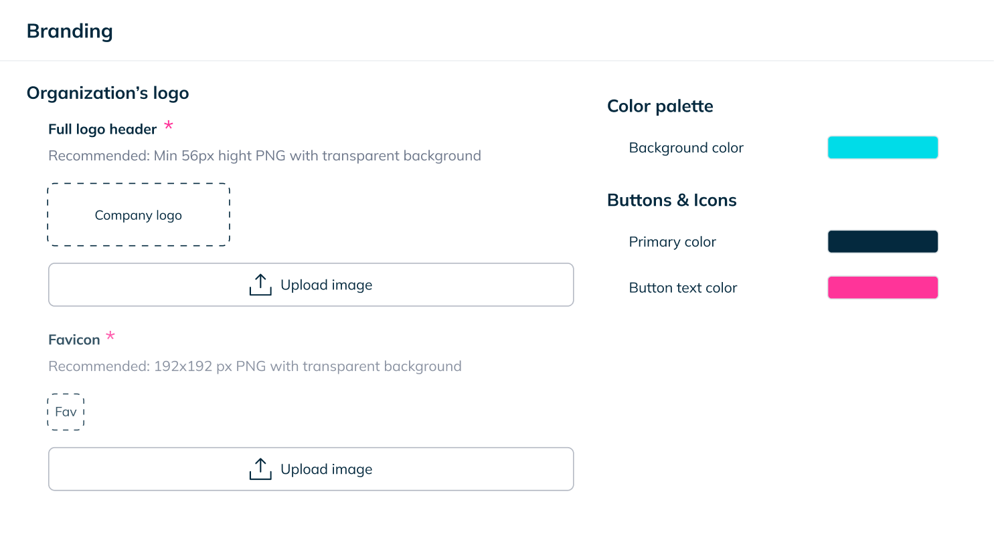Open the cyan Background color swatch
Screen dimensions: 994x534
pyautogui.click(x=882, y=148)
